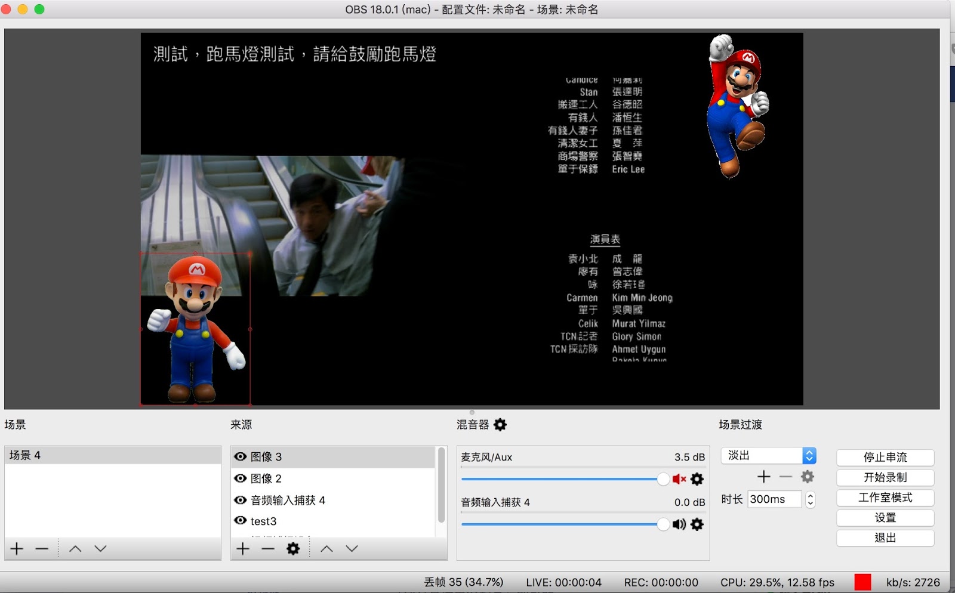This screenshot has width=955, height=593.
Task: Click 退出 to exit OBS
Action: pos(885,538)
